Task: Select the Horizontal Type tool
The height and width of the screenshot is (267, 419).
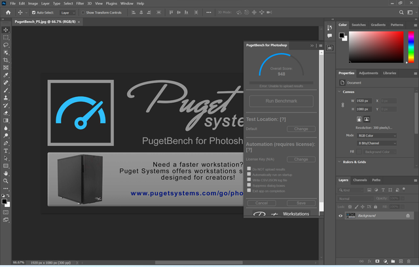Action: (6, 151)
